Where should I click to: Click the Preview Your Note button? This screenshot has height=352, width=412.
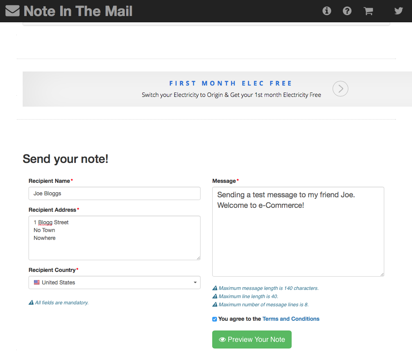(252, 339)
